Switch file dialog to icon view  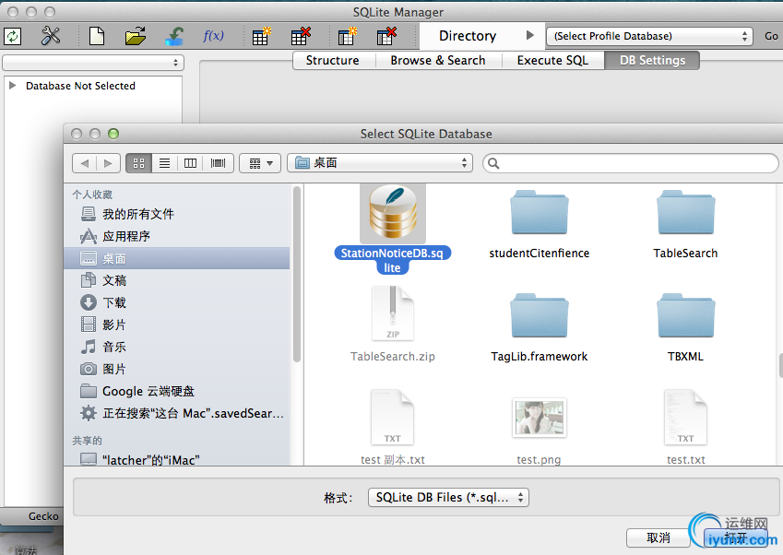click(139, 163)
